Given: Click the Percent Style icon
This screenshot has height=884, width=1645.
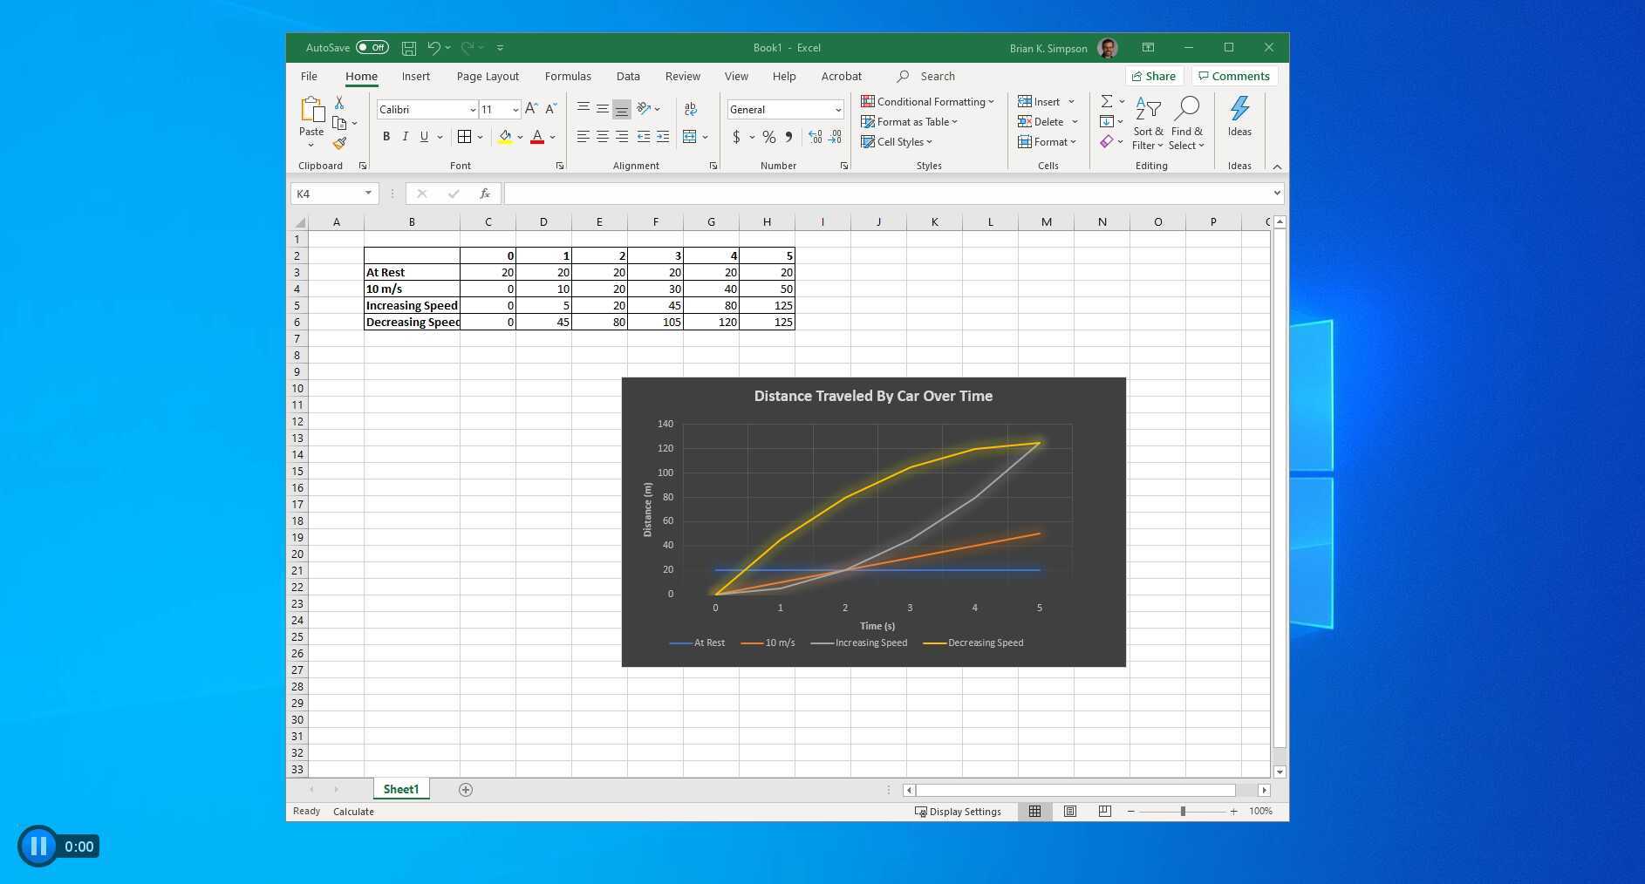Looking at the screenshot, I should pyautogui.click(x=768, y=137).
